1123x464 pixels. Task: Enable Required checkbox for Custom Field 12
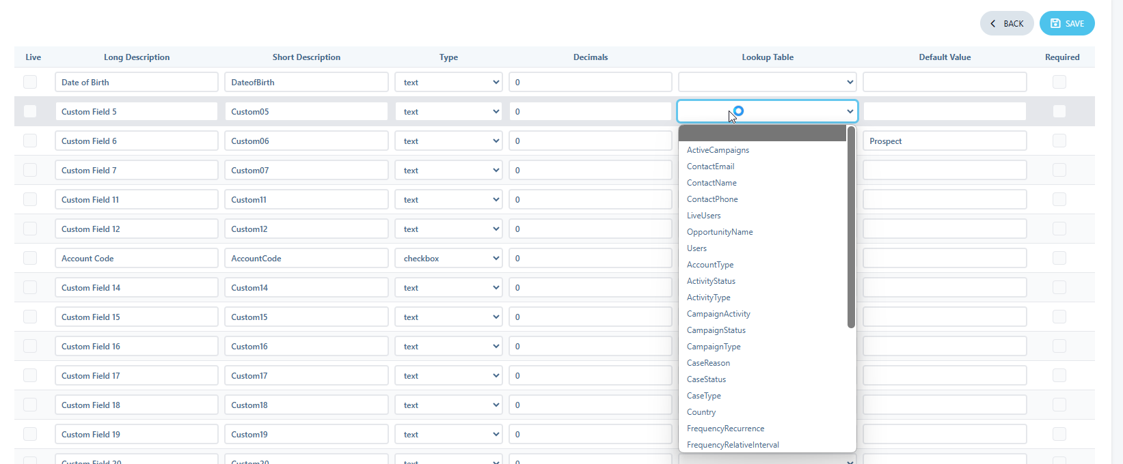(1059, 229)
